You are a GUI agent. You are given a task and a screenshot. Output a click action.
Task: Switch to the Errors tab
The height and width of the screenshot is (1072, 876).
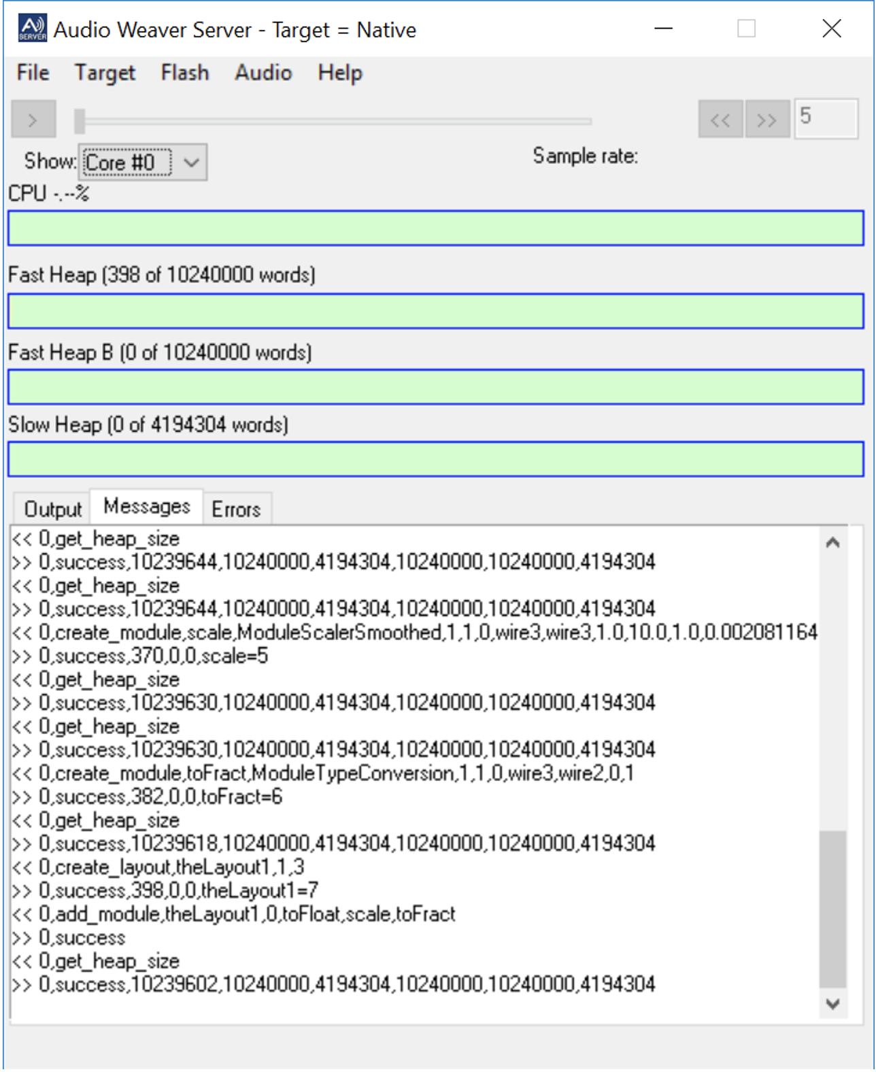pos(236,509)
